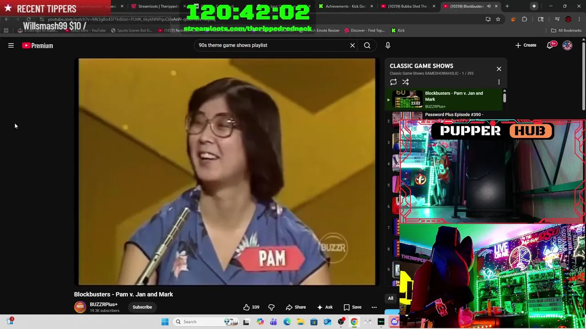Open the BUZZRPlus+ channel name link
The image size is (586, 329).
[x=103, y=304]
